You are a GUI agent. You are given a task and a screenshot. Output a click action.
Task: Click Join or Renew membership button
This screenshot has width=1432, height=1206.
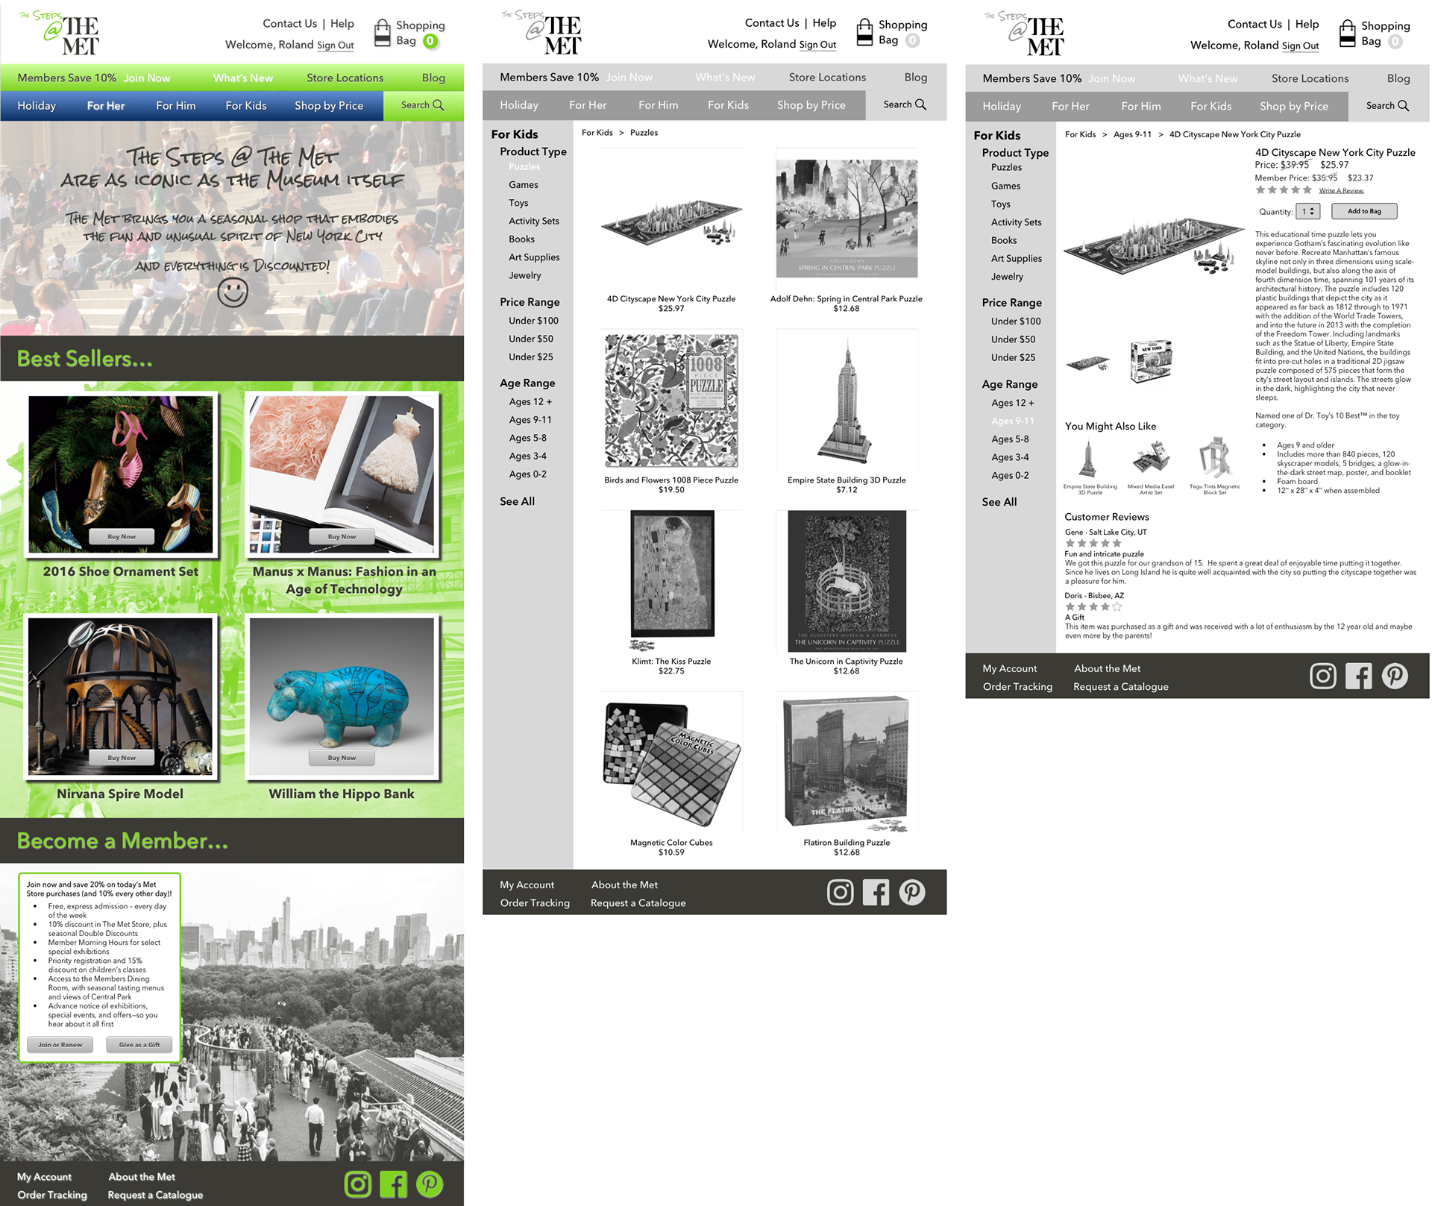(x=60, y=1045)
